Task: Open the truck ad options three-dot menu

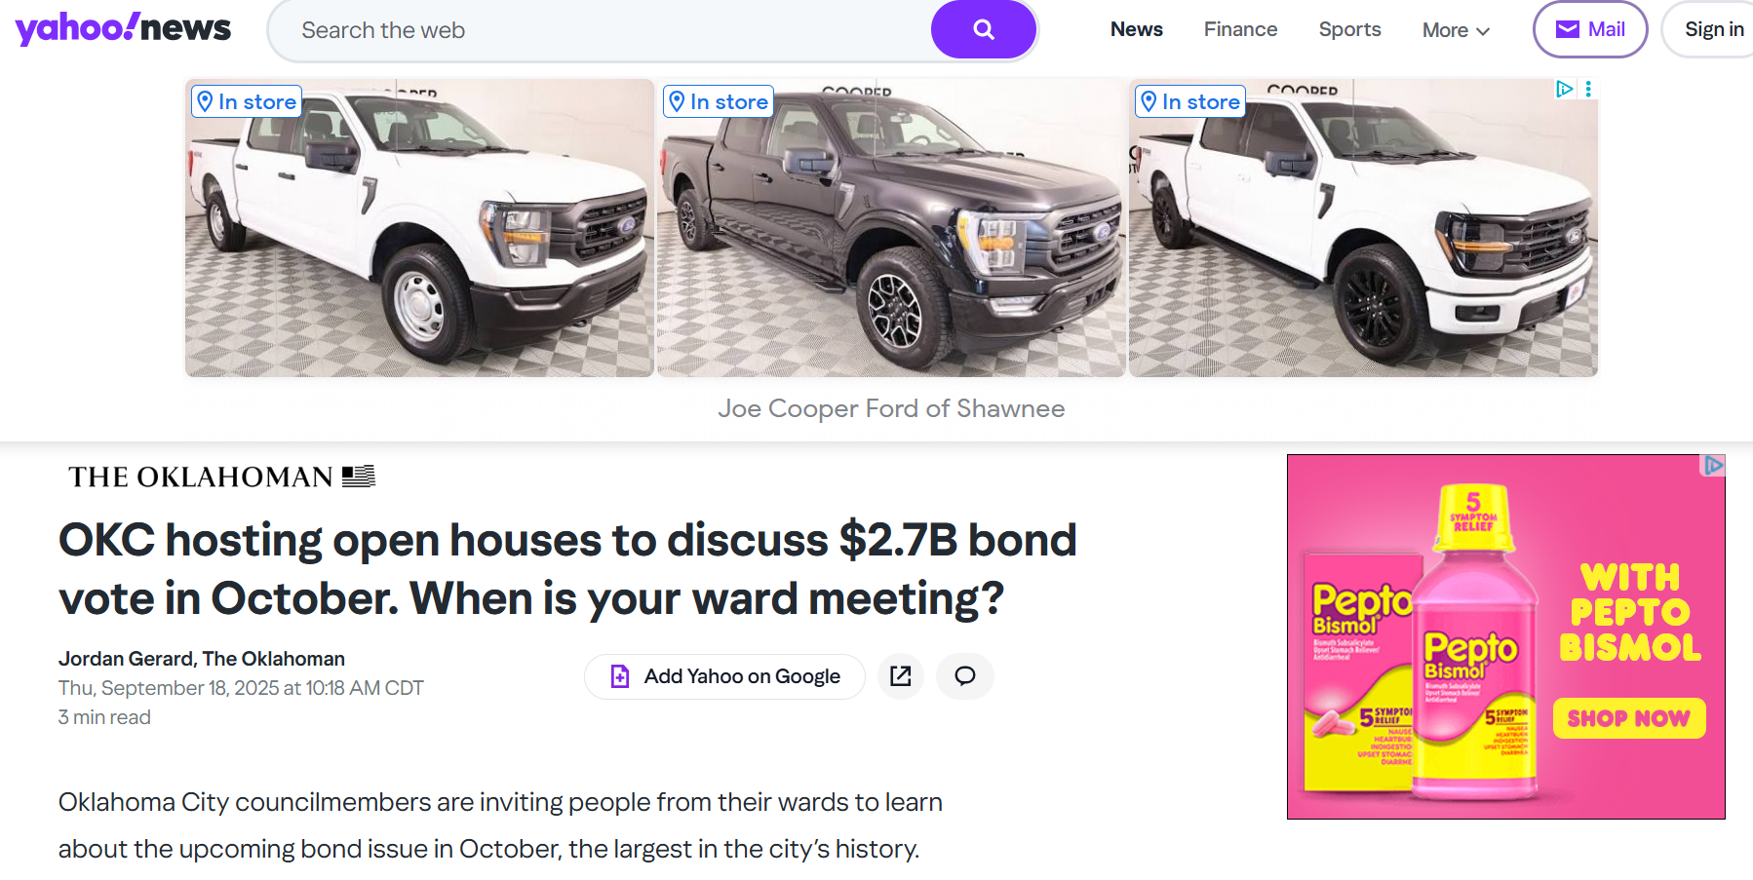Action: pos(1588,89)
